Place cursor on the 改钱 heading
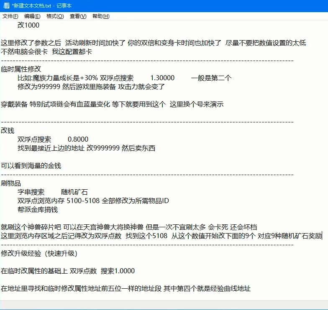 pos(8,130)
